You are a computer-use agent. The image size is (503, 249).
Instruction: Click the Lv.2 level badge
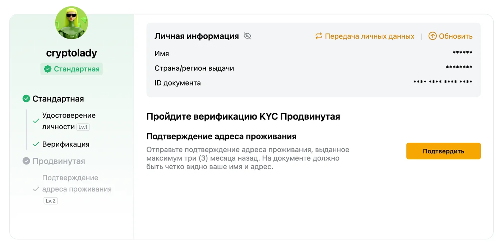pos(51,201)
